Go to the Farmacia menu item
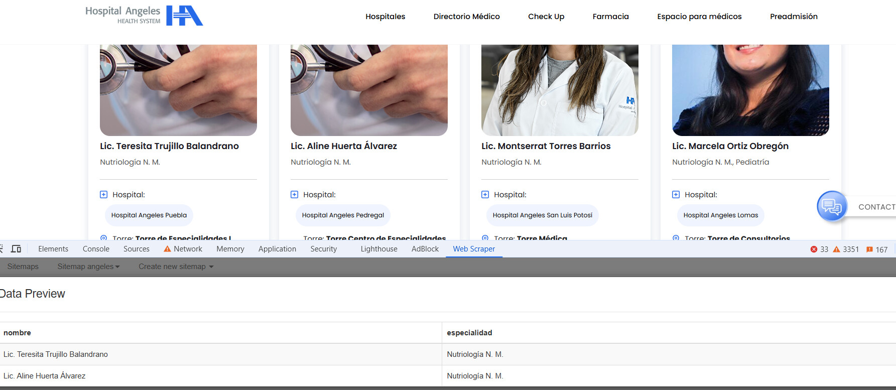This screenshot has height=390, width=896. pyautogui.click(x=610, y=17)
